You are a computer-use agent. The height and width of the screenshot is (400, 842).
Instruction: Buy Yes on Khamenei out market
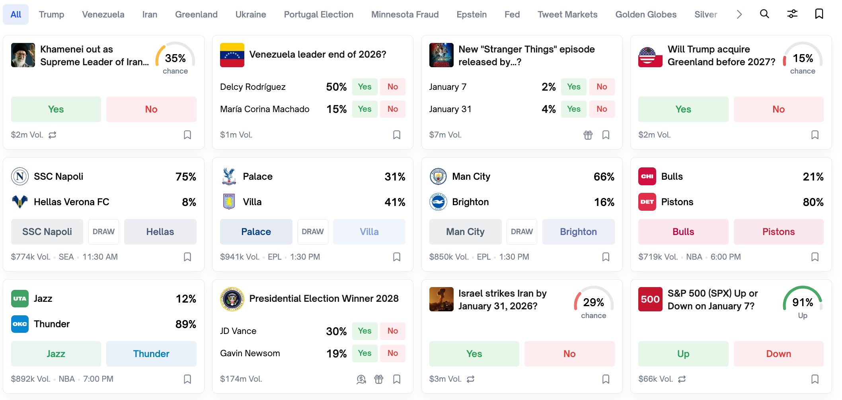coord(56,109)
